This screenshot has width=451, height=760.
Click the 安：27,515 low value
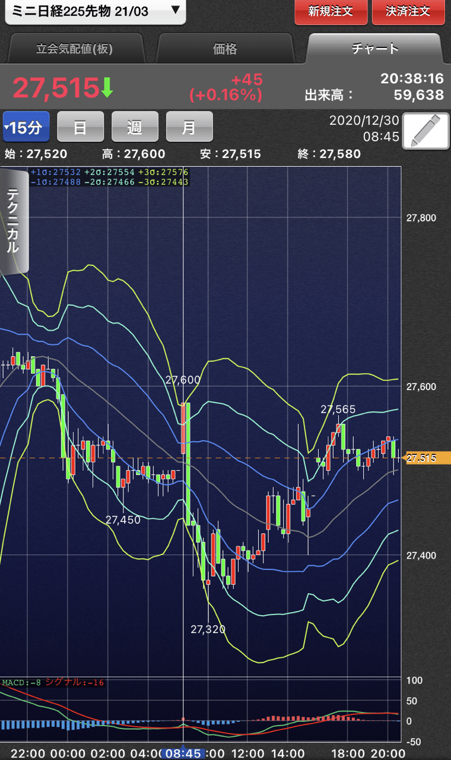click(x=230, y=154)
